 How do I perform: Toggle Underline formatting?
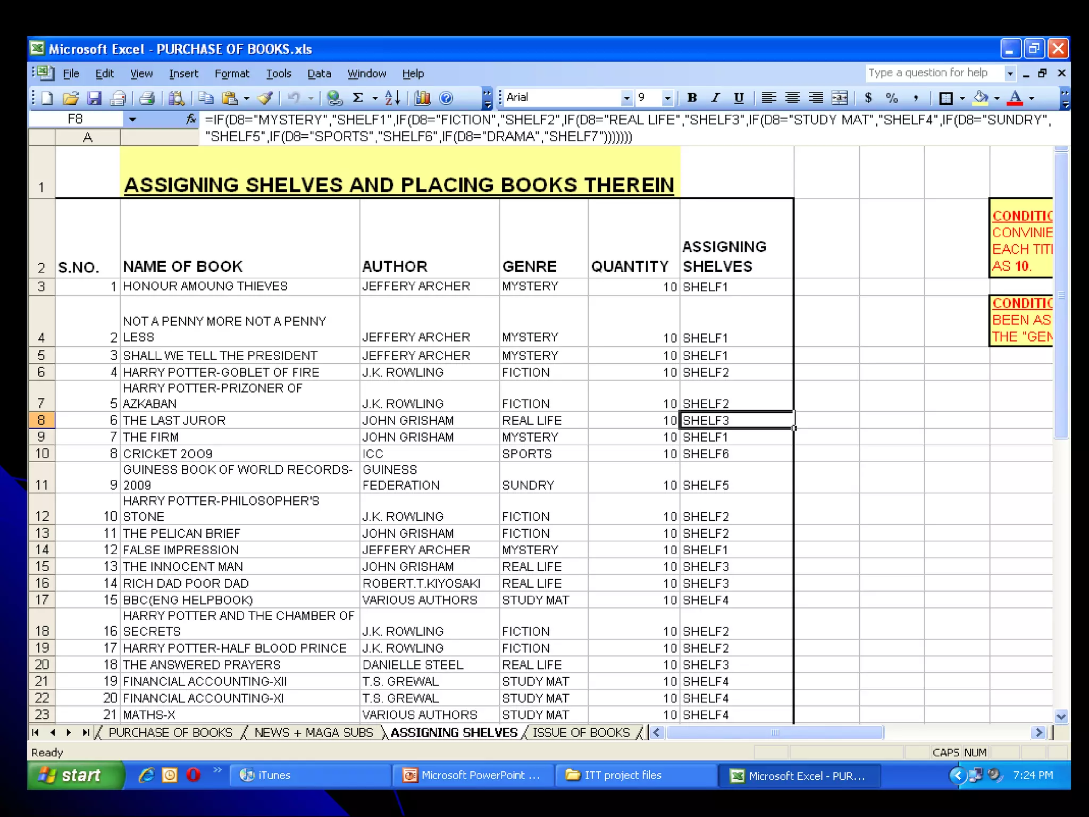[x=739, y=98]
